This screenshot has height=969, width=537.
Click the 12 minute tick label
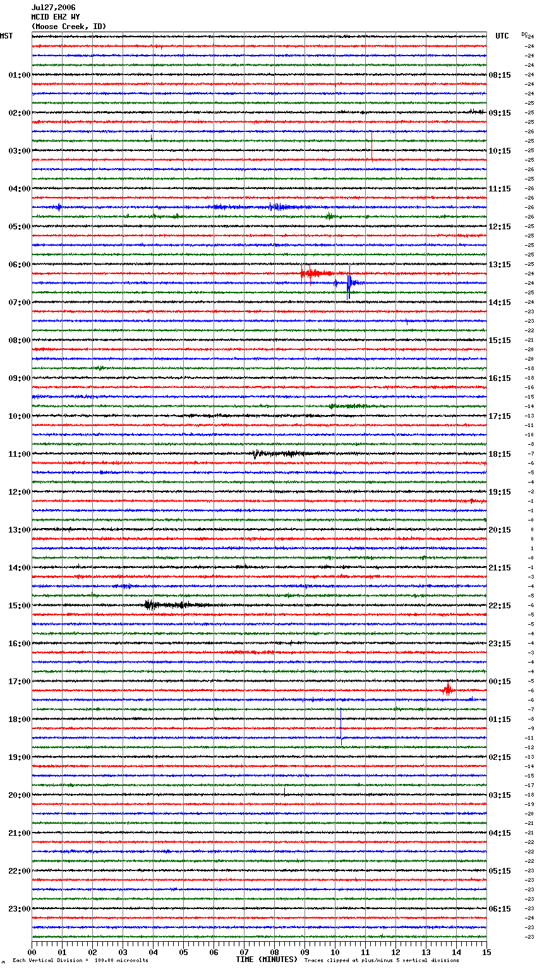tap(395, 952)
